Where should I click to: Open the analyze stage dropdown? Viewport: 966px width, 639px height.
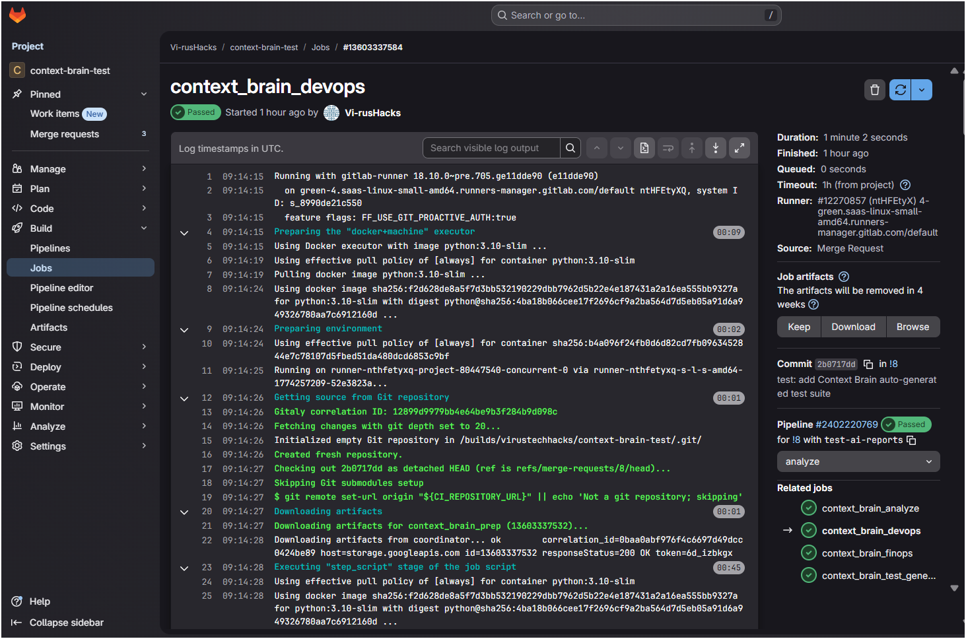click(x=858, y=461)
